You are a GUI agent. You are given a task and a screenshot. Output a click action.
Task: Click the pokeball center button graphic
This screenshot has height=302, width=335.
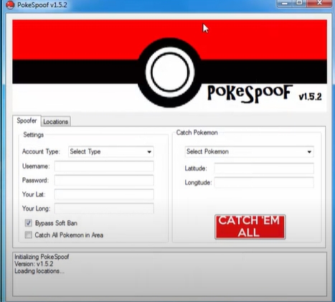click(x=170, y=72)
